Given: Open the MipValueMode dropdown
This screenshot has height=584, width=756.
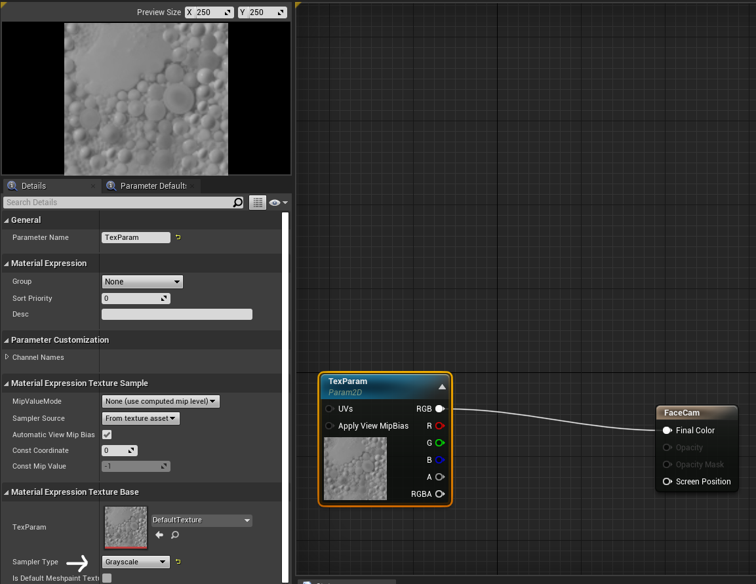Looking at the screenshot, I should click(161, 401).
